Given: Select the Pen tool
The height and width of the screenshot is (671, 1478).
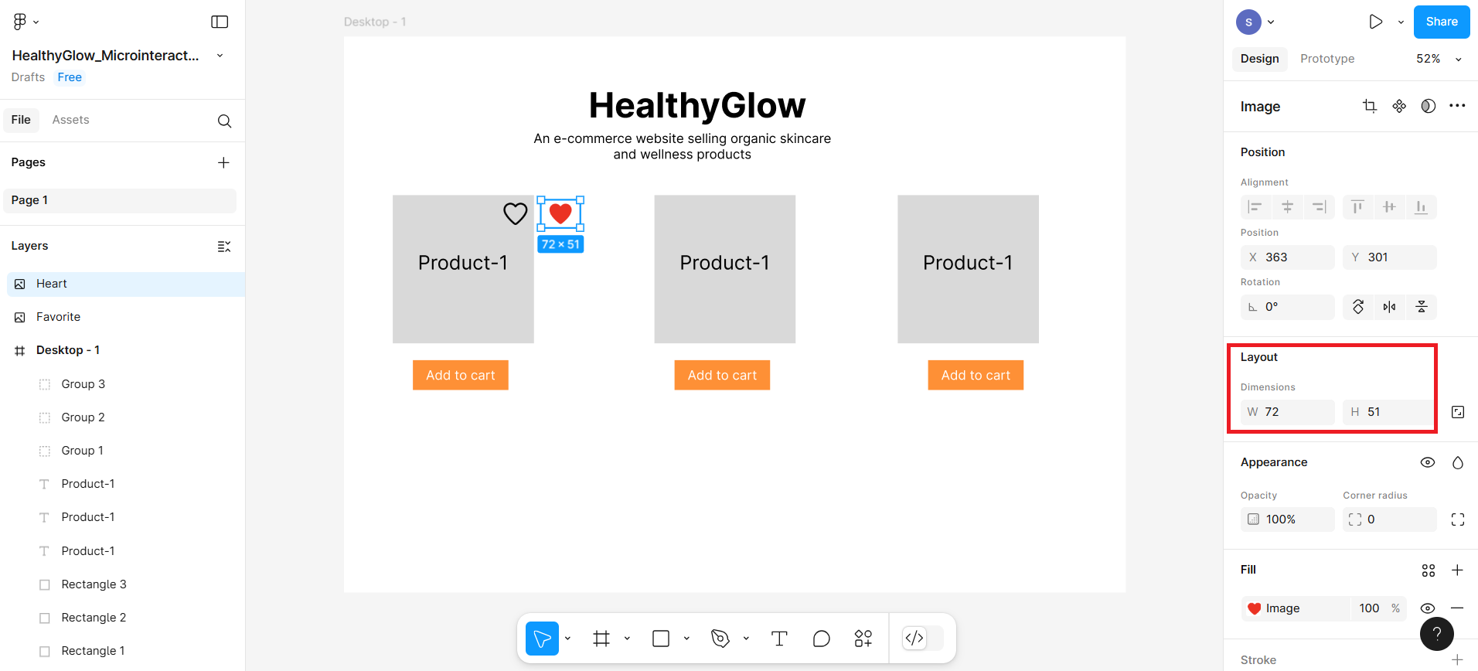Looking at the screenshot, I should tap(720, 639).
